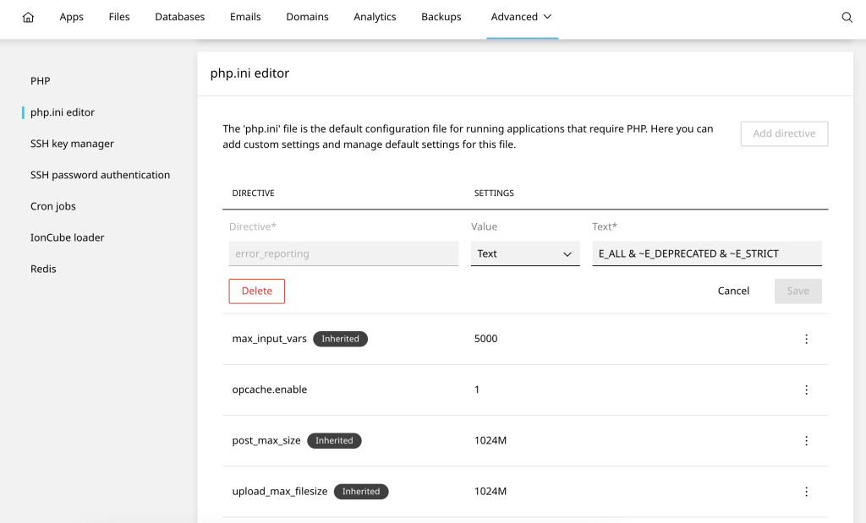Click the 1024M value for post_max_size
The image size is (866, 523).
pos(491,441)
